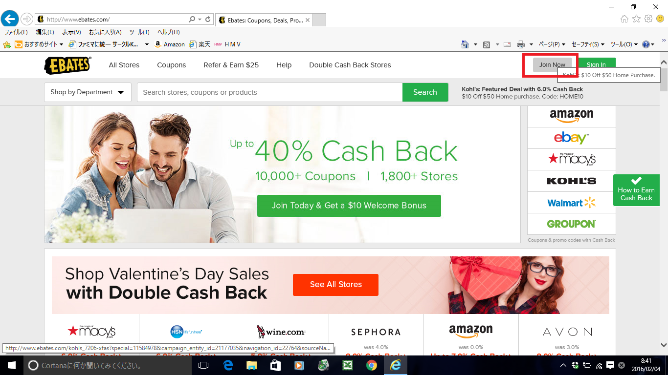Expand the ページ(P) dropdown menu
Viewport: 668px width, 375px height.
[x=552, y=44]
